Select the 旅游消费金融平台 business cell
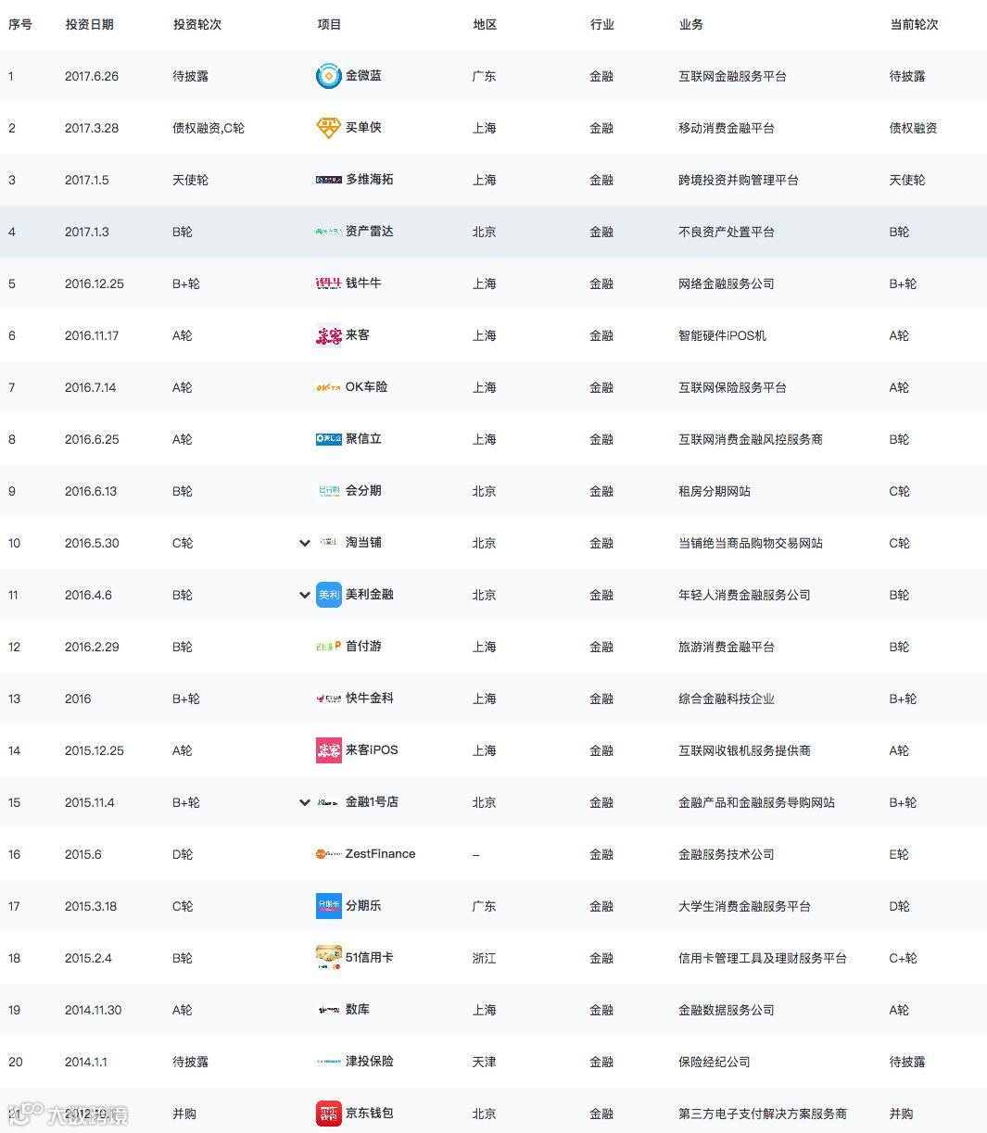The width and height of the screenshot is (987, 1133). point(727,647)
